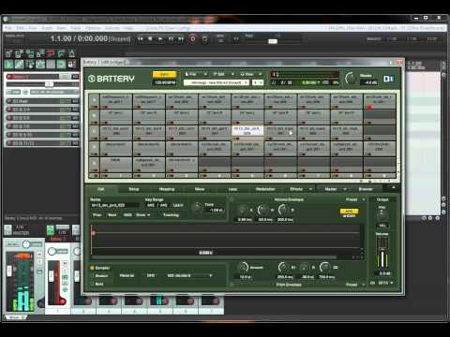Toggle snap toolbar icon
Screen dimensions: 450x337
tap(62, 65)
